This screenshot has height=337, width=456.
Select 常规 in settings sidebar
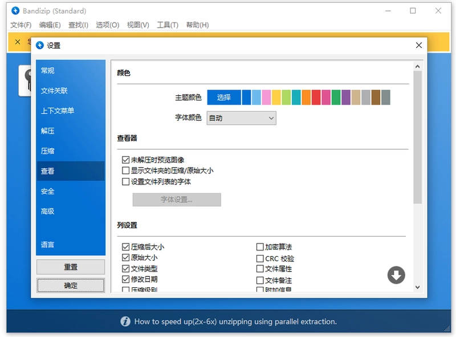[x=70, y=71]
